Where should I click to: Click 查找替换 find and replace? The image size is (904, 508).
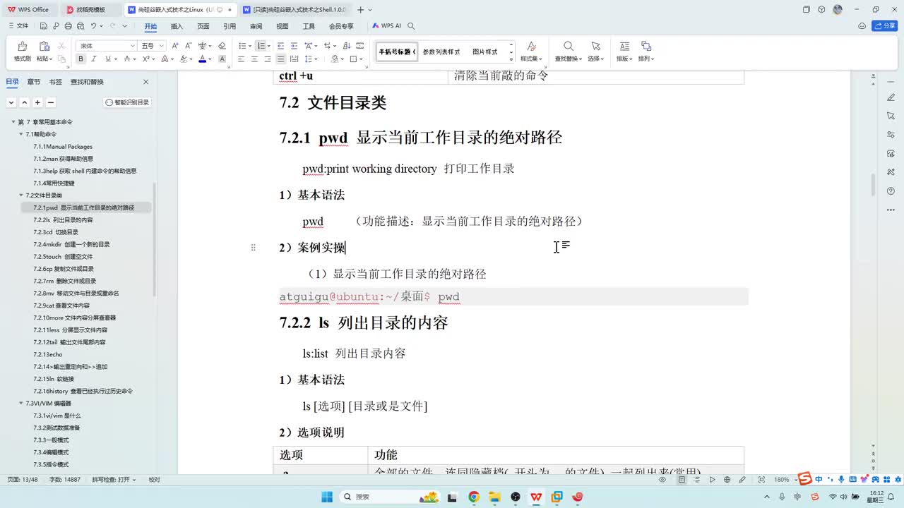569,52
